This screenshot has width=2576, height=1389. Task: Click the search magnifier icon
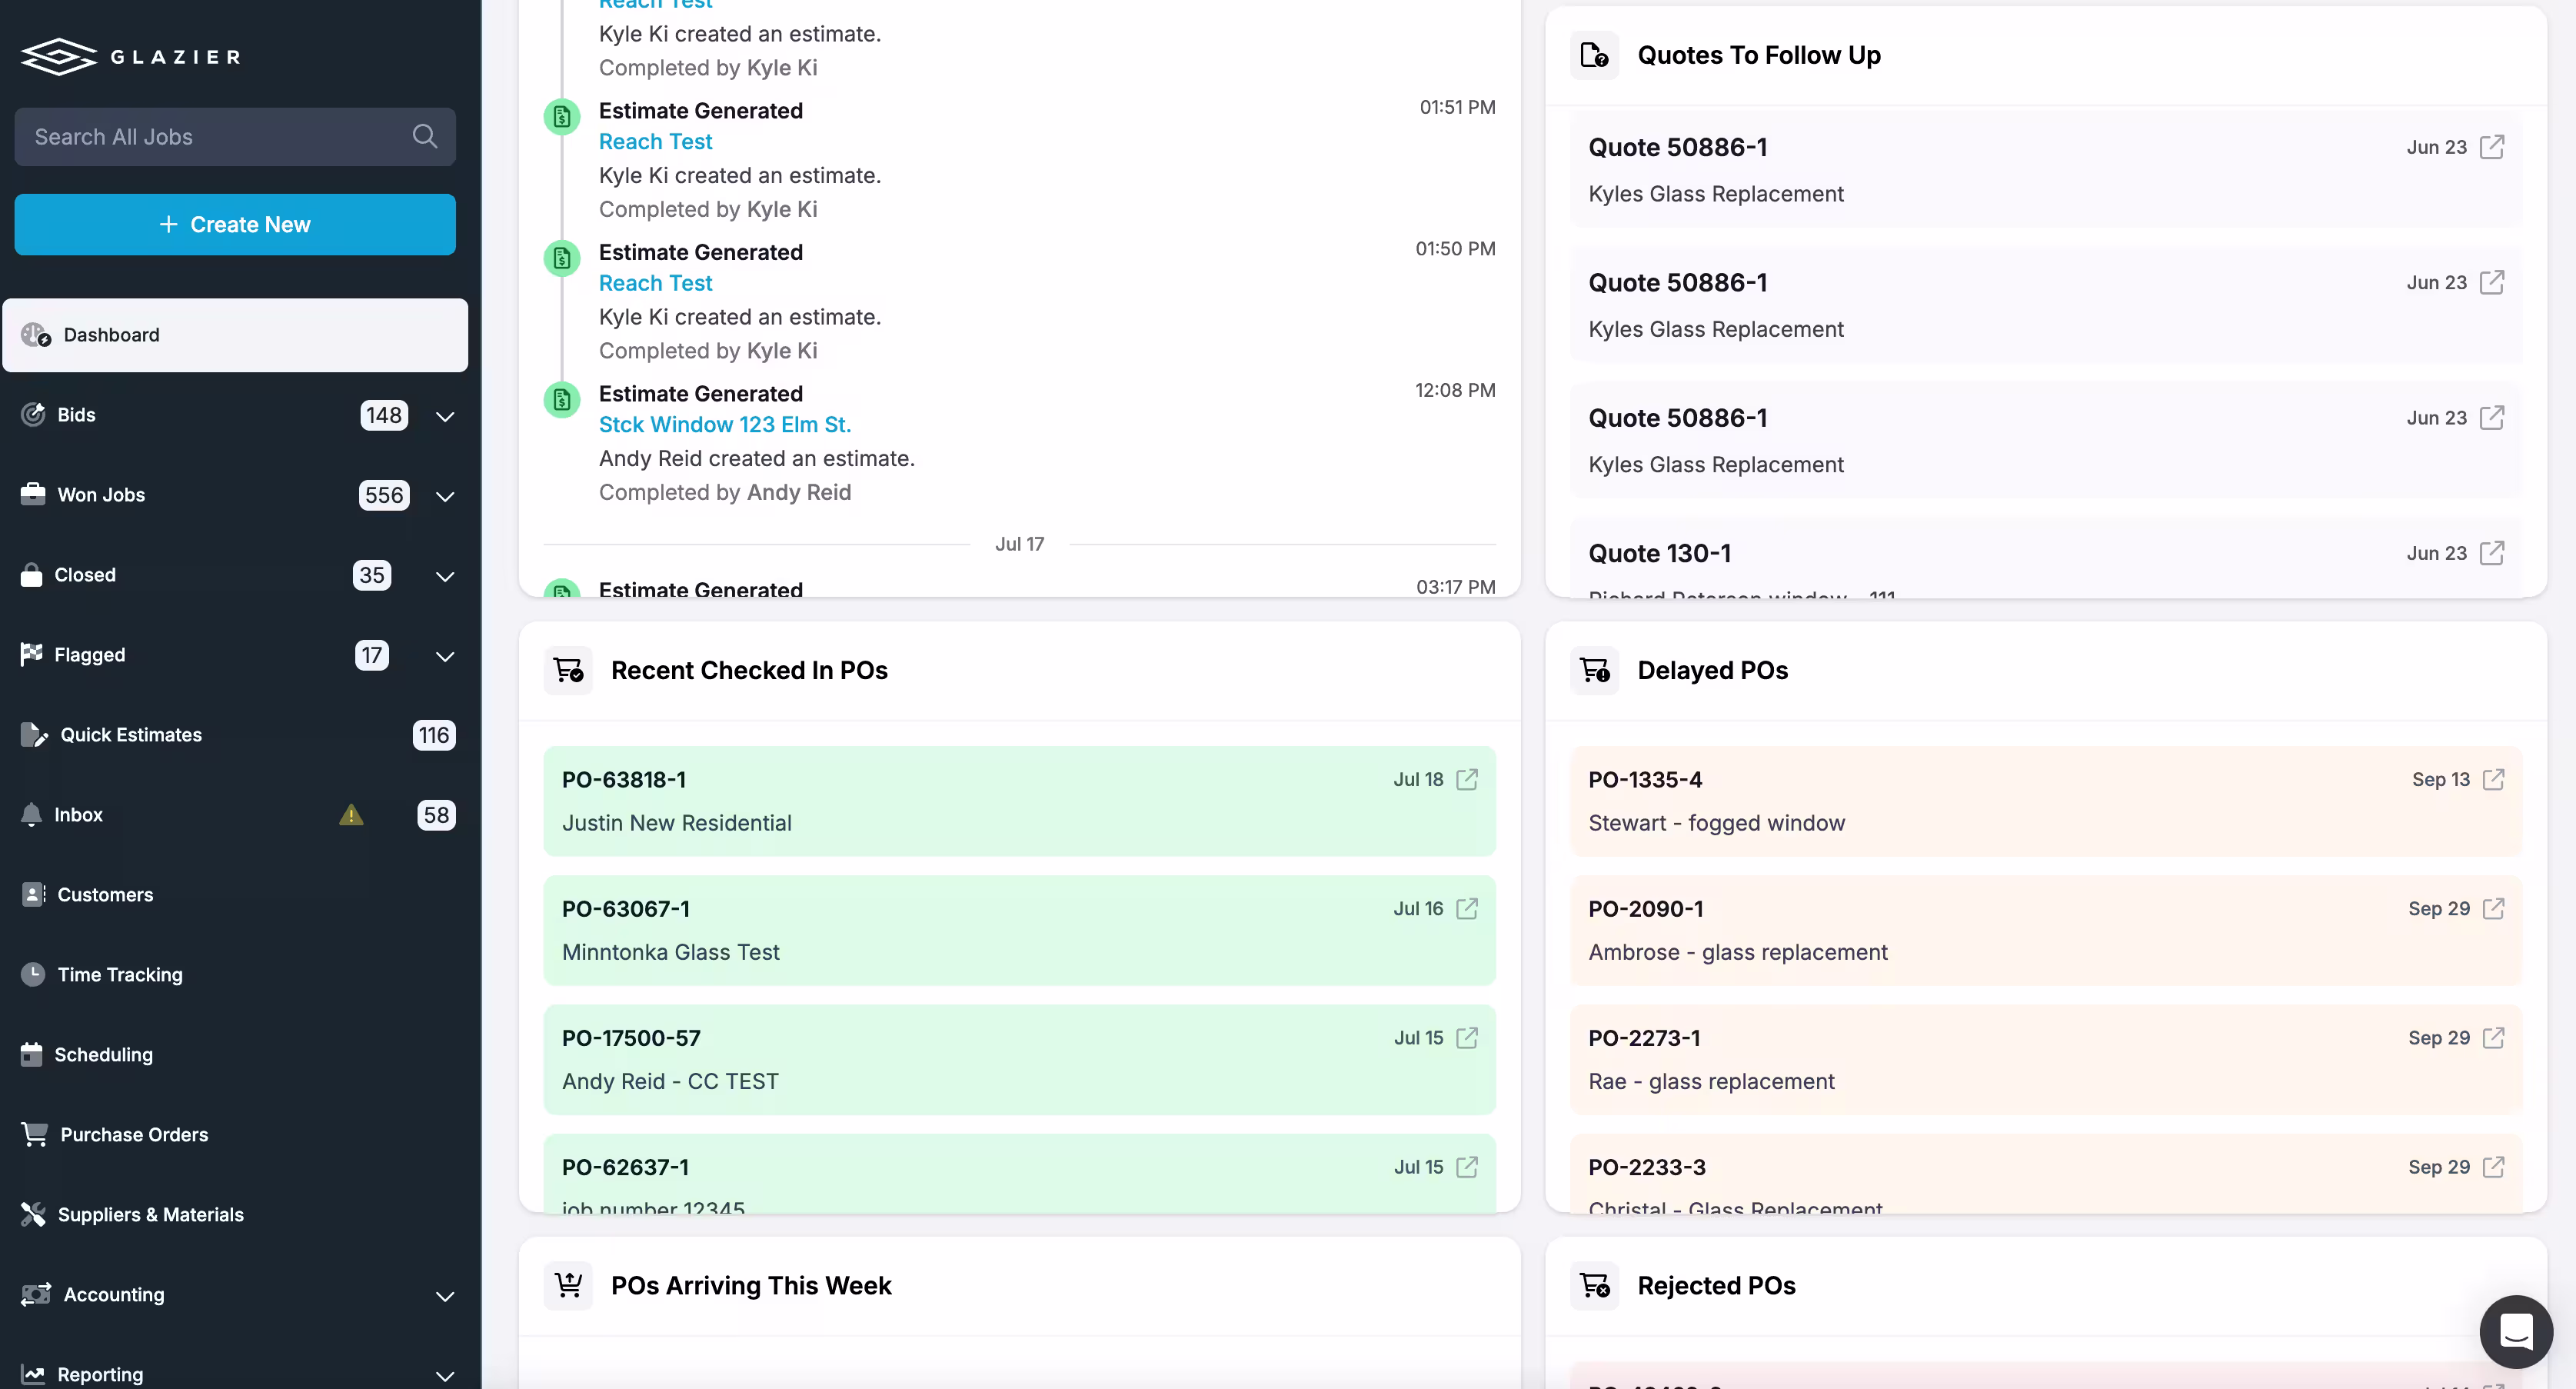[424, 136]
